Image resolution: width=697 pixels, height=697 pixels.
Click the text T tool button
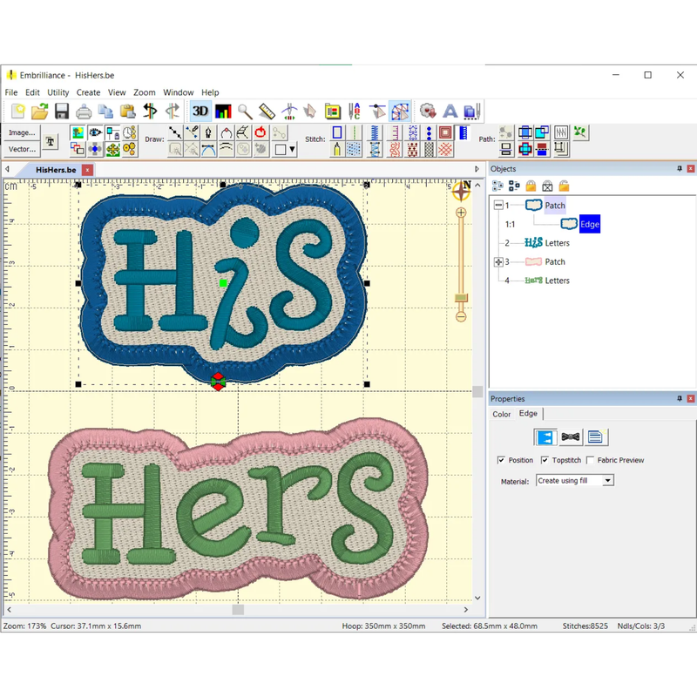point(51,141)
